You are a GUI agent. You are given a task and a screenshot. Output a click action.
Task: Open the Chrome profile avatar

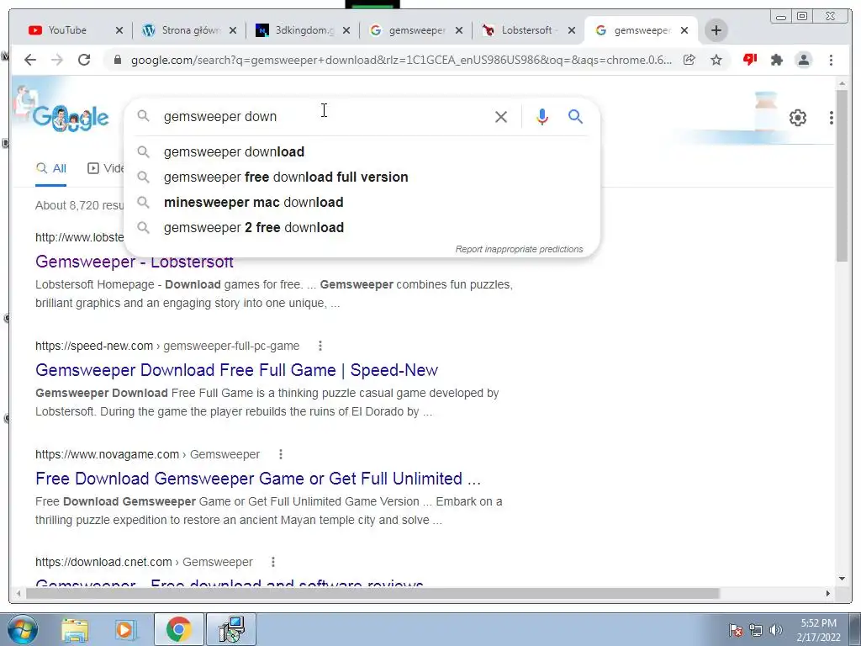pyautogui.click(x=803, y=60)
